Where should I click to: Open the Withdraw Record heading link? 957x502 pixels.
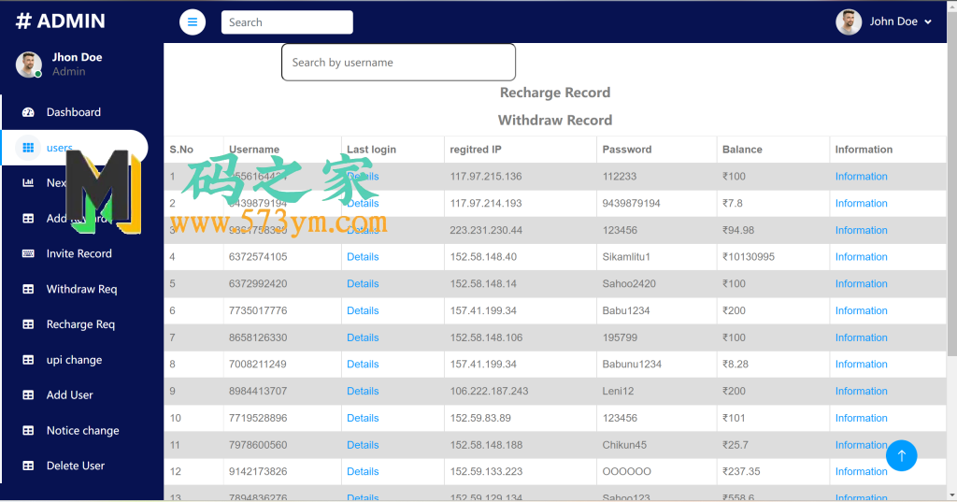tap(555, 121)
